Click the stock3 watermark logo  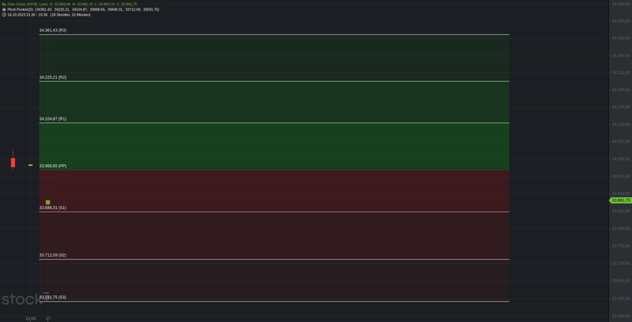(x=25, y=299)
